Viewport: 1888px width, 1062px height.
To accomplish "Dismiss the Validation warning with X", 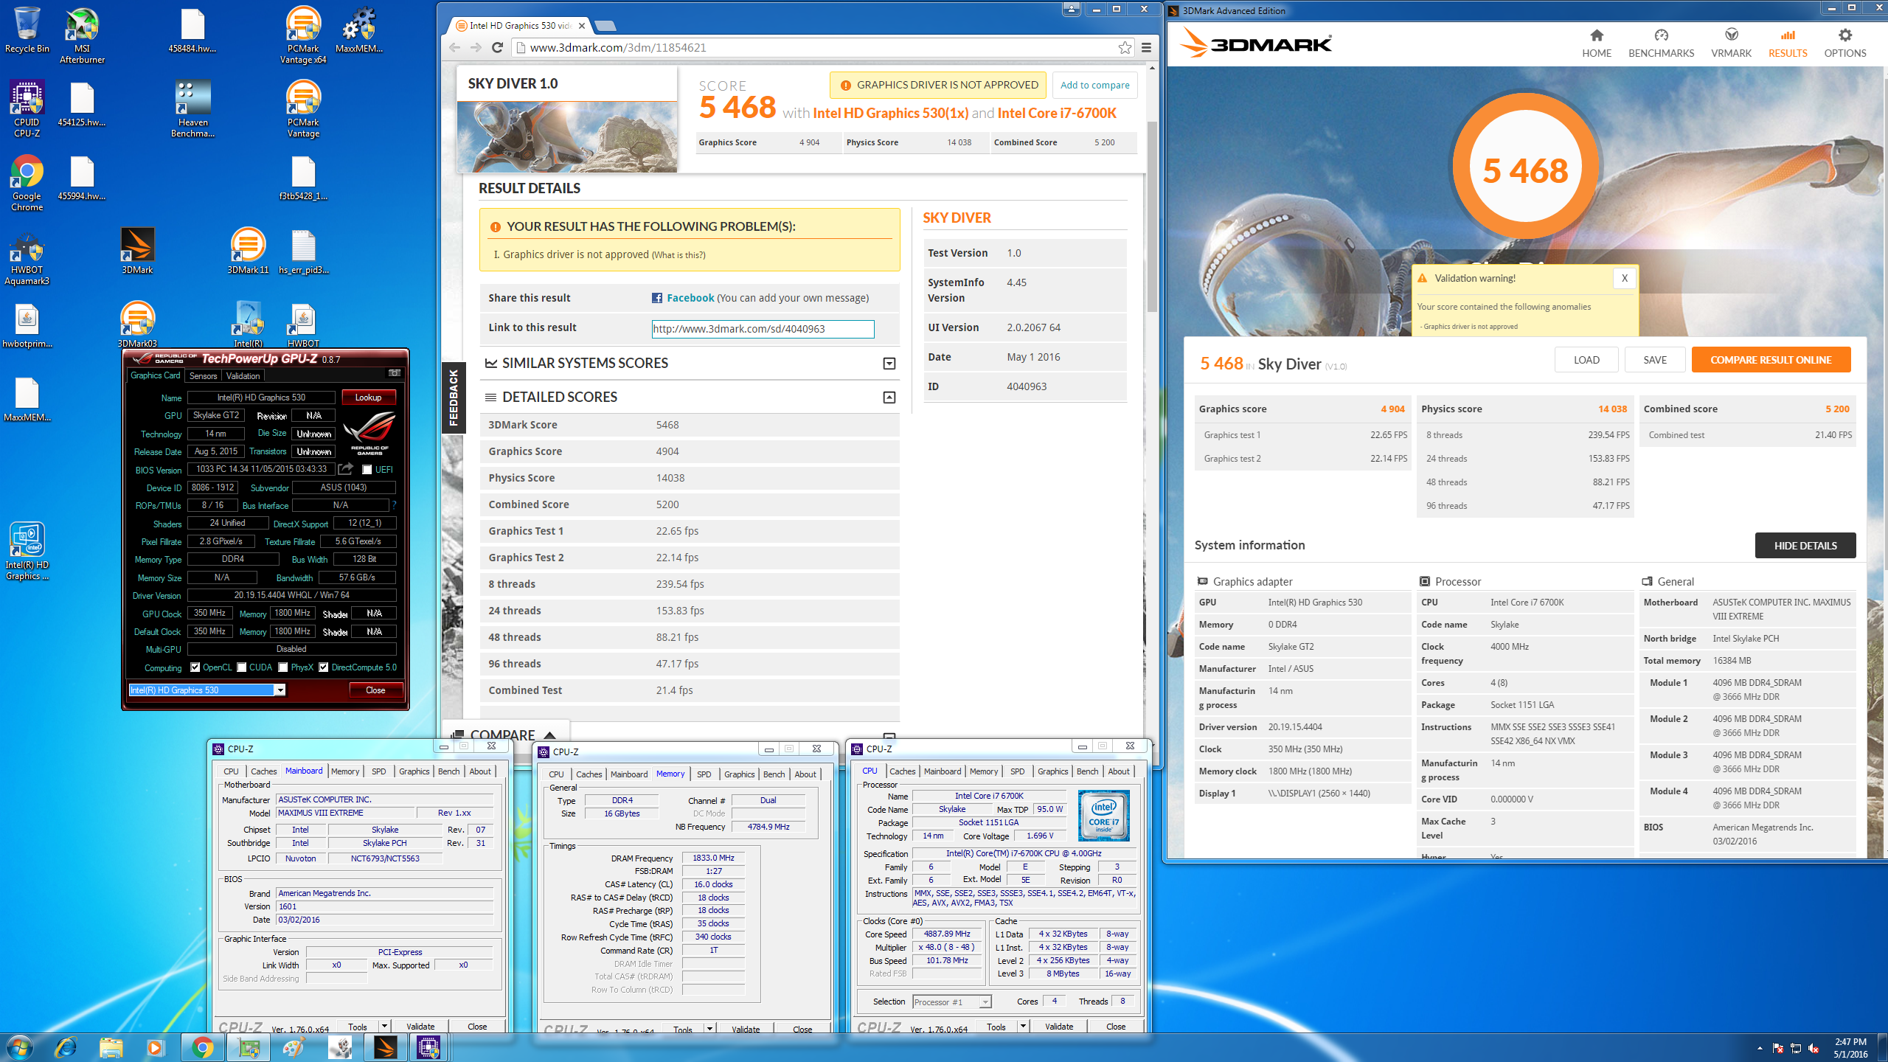I will click(1624, 278).
